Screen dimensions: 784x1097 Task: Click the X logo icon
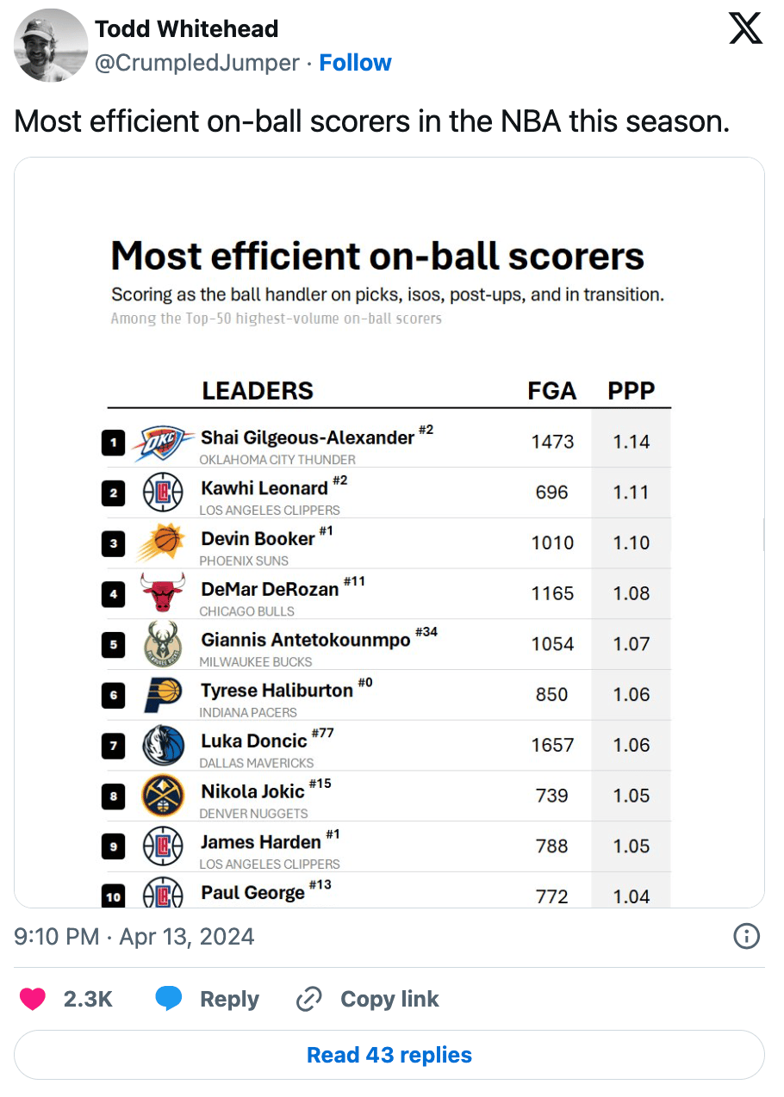click(x=745, y=28)
